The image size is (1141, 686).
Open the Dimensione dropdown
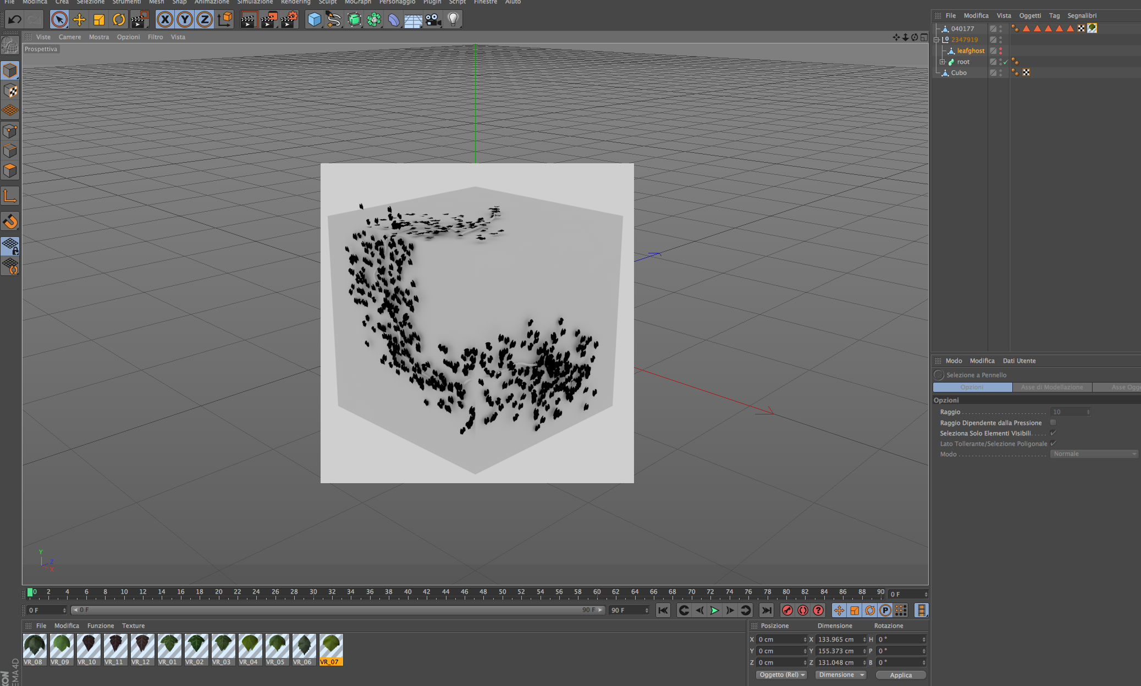click(840, 675)
